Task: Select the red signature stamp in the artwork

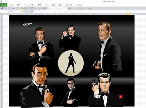Action: click(x=121, y=97)
